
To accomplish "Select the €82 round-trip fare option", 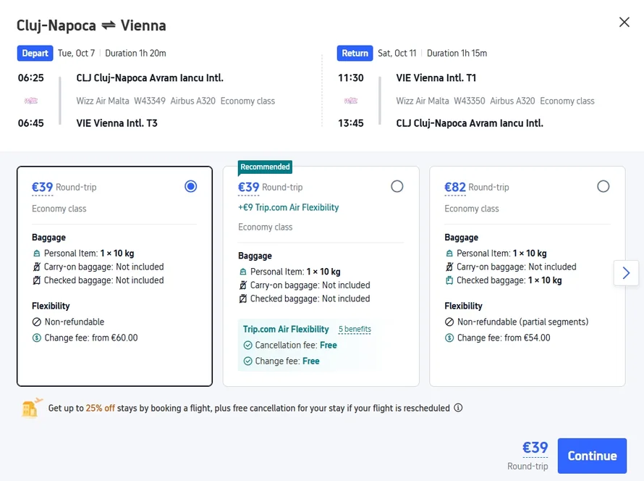I will tap(603, 186).
